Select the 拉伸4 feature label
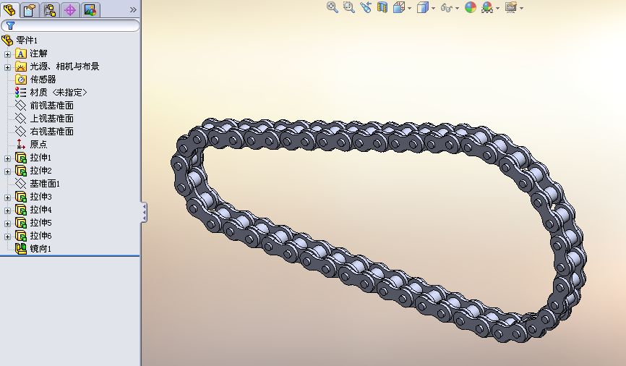The height and width of the screenshot is (366, 626). point(40,209)
